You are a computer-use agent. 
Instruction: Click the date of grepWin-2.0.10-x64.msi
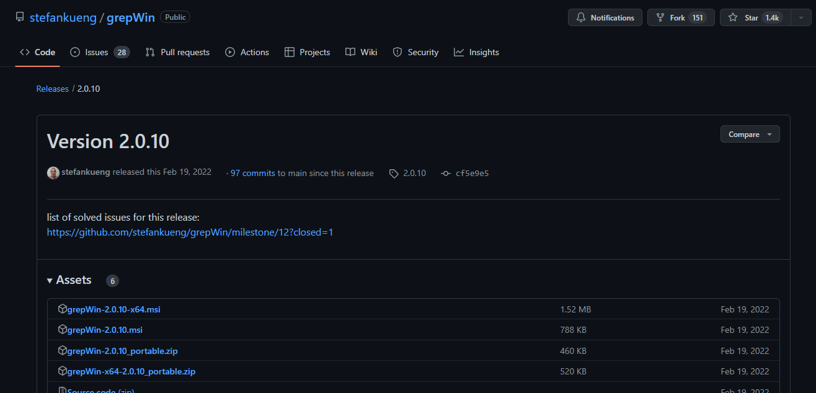tap(745, 309)
